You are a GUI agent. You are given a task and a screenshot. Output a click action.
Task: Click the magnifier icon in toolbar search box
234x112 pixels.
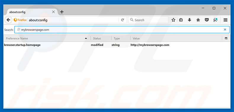pyautogui.click(x=132, y=20)
